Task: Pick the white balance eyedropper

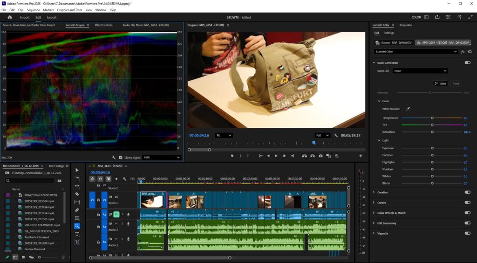Action: point(408,109)
